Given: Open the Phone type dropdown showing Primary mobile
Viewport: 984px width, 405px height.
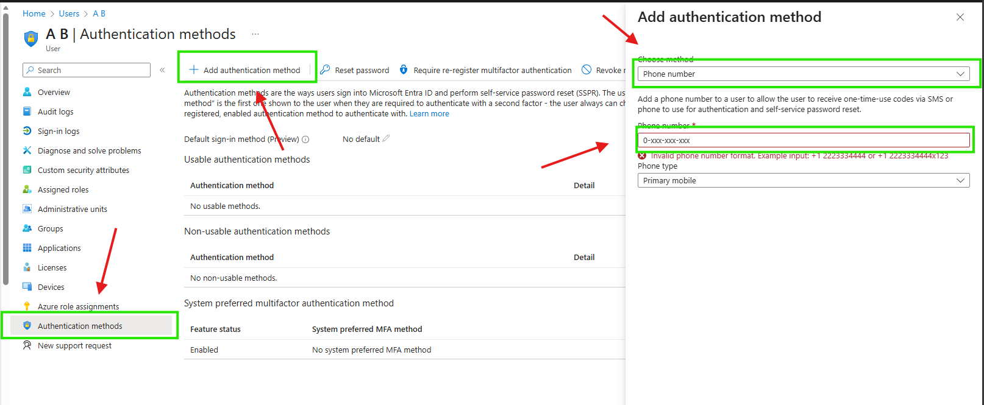Looking at the screenshot, I should point(804,180).
